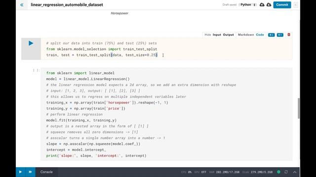Click the cloud upload icon
Image resolution: width=316 pixels, height=177 pixels.
[x=262, y=4]
